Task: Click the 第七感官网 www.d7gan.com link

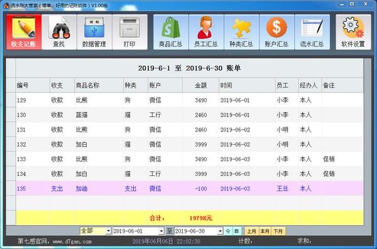Action: (55, 241)
